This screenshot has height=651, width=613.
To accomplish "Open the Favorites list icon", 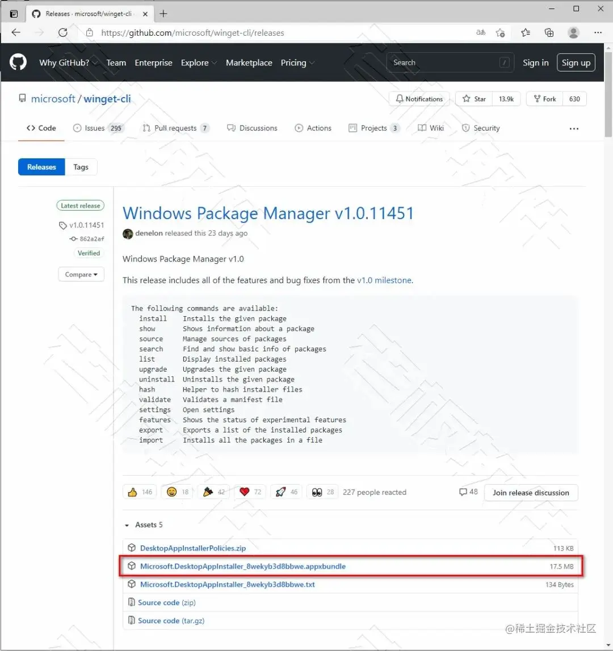I will (x=526, y=32).
